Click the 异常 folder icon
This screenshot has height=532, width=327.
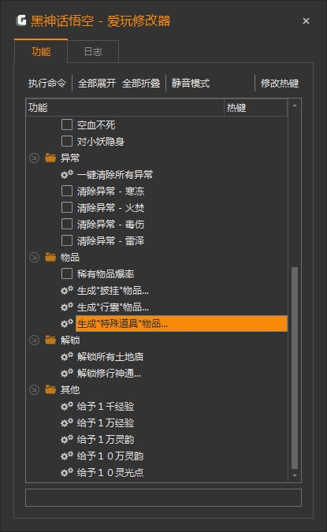[50, 158]
